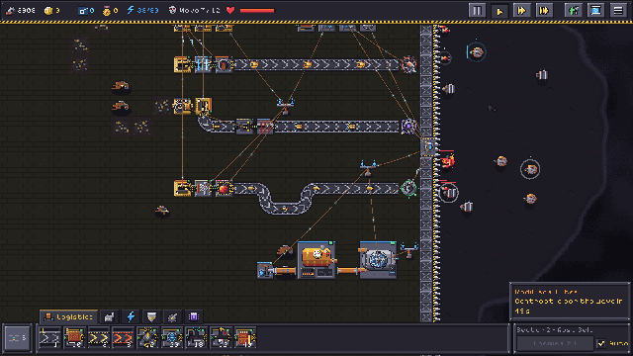The height and width of the screenshot is (356, 633).
Task: Switch to the shield defense tab
Action: tap(151, 316)
